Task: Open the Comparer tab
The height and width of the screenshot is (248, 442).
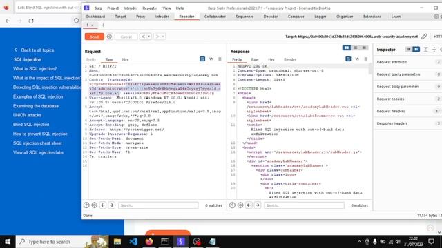Action: (x=296, y=17)
